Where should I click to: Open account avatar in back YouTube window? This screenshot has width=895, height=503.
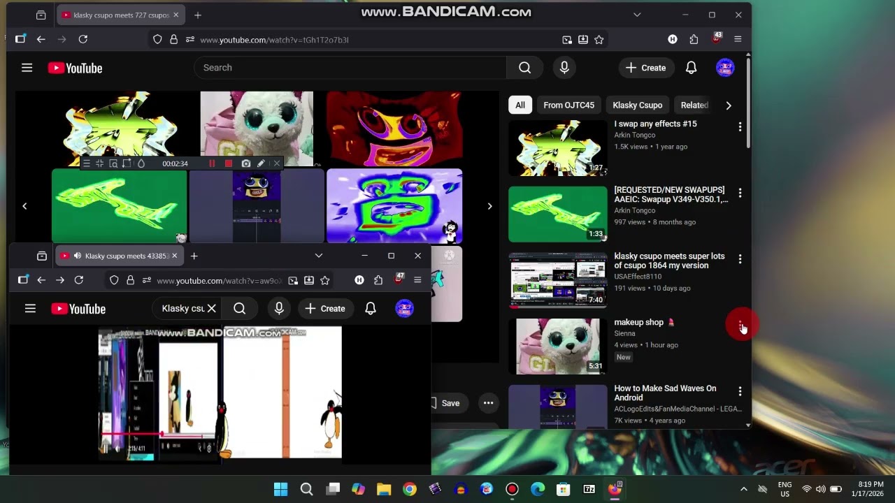[x=725, y=68]
